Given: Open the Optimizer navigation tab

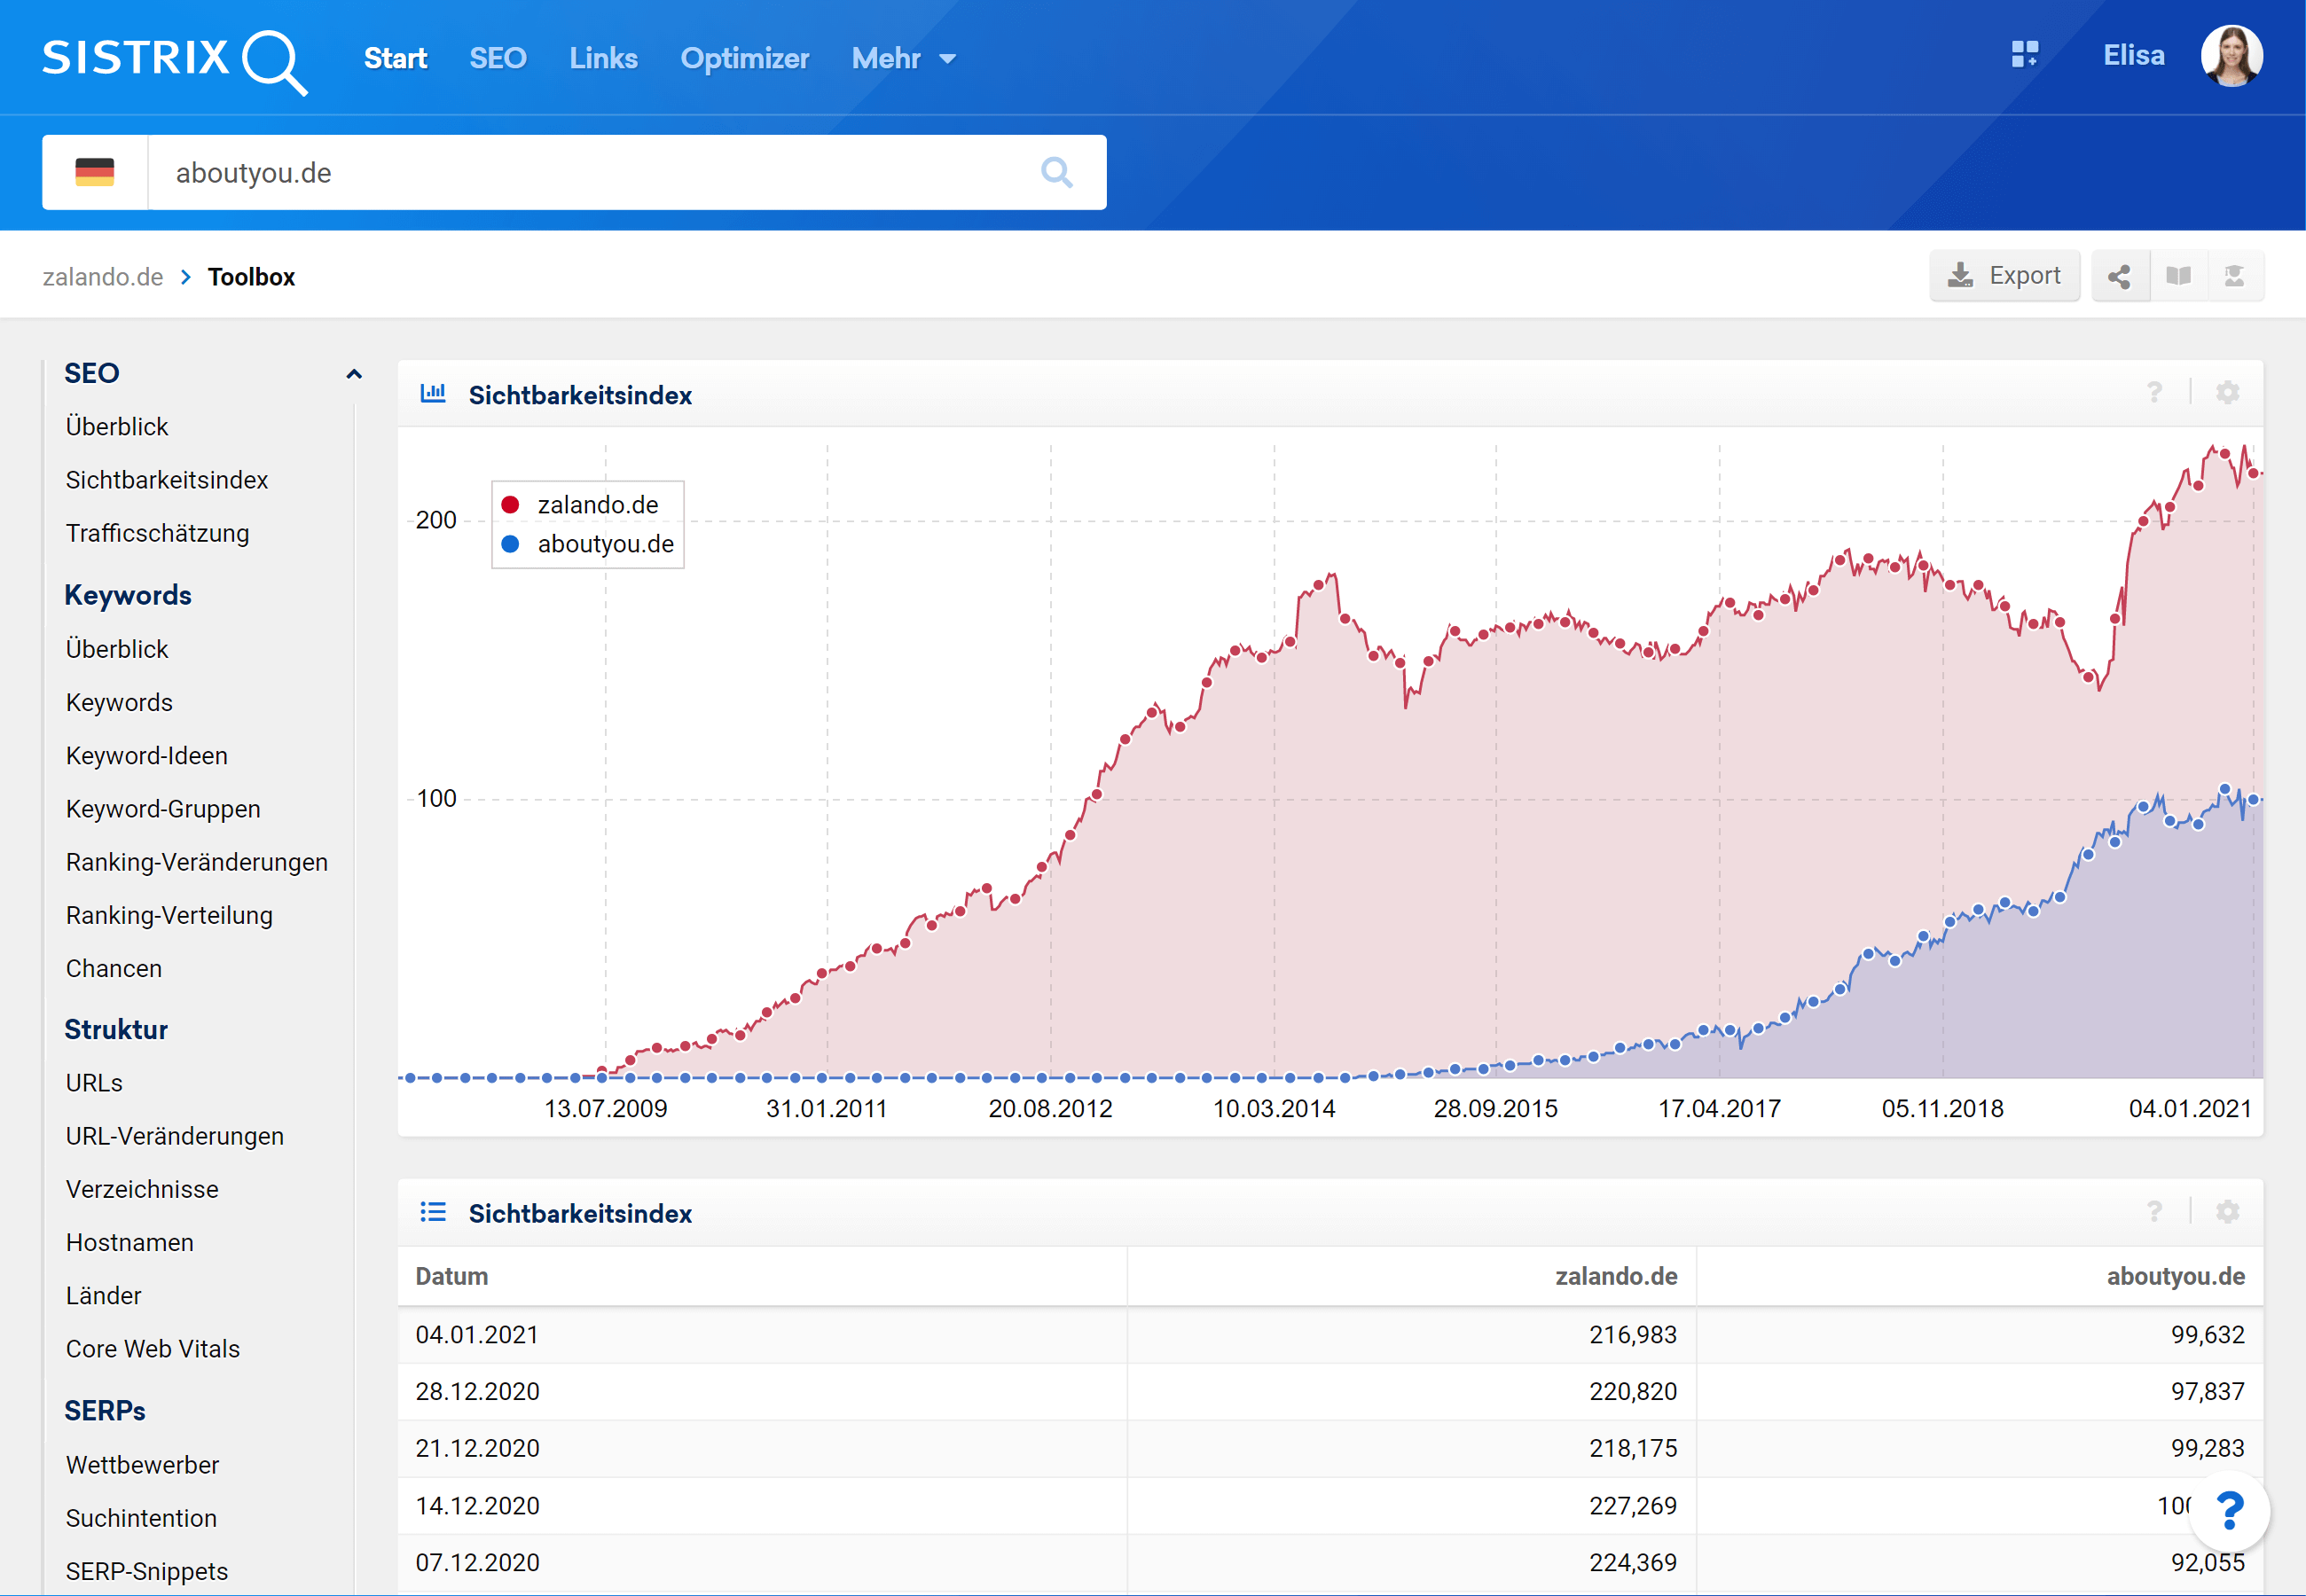Looking at the screenshot, I should 744,59.
